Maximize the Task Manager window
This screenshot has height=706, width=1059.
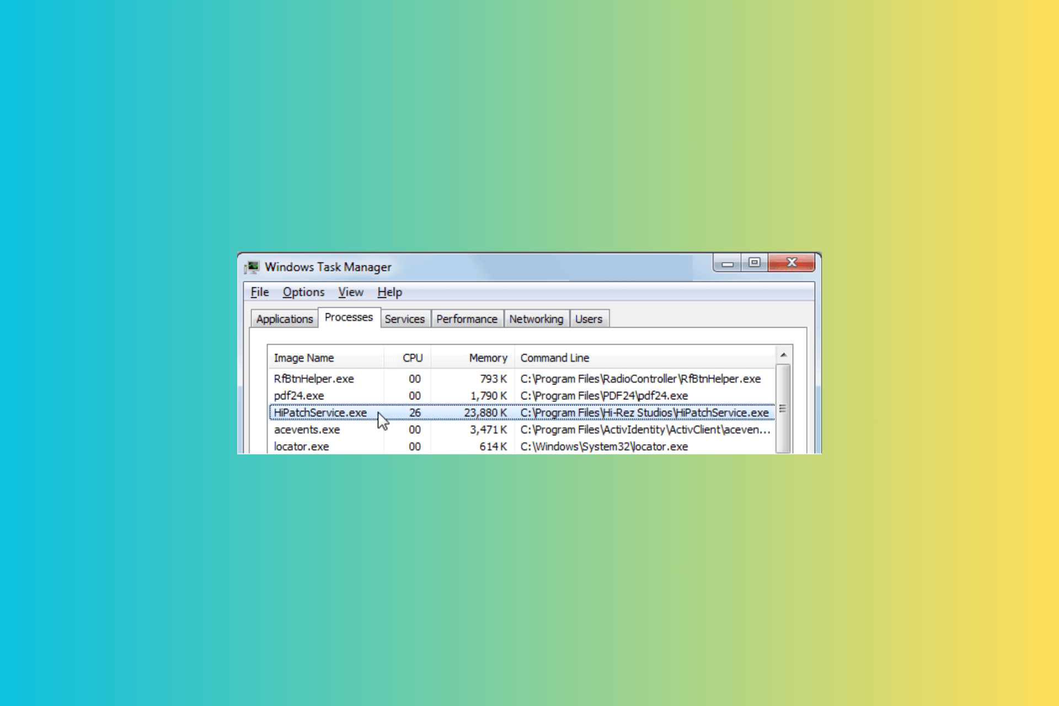(x=755, y=263)
